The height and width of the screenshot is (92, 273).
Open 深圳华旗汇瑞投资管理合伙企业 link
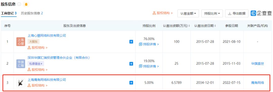point(59,58)
